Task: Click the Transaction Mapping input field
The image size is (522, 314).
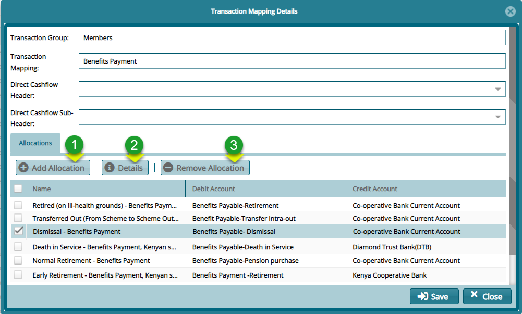Action: (292, 61)
